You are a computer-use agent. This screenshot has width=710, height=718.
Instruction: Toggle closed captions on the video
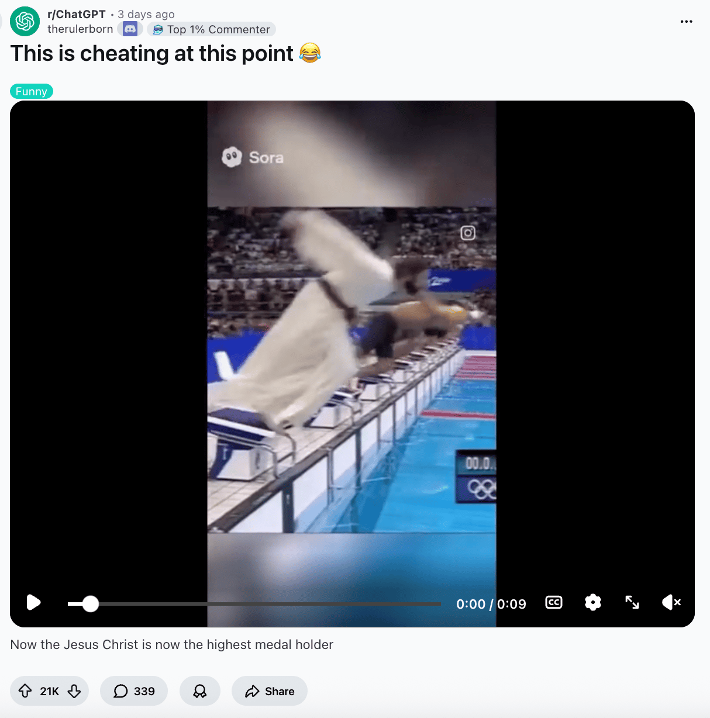click(x=553, y=602)
